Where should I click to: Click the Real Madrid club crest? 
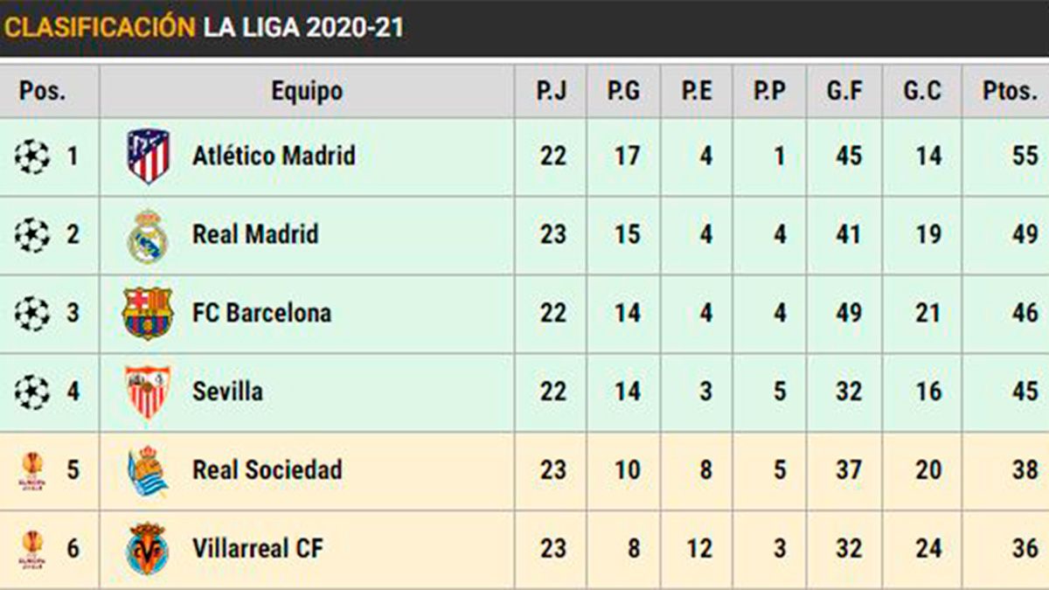[x=147, y=236]
